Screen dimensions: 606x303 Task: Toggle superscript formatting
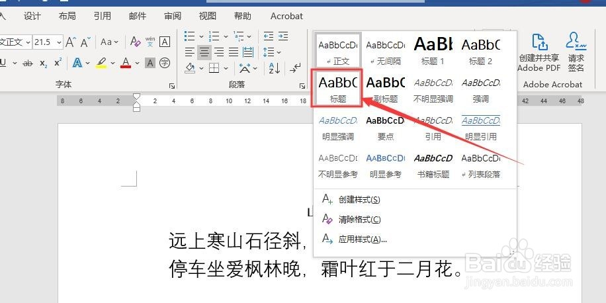[58, 63]
